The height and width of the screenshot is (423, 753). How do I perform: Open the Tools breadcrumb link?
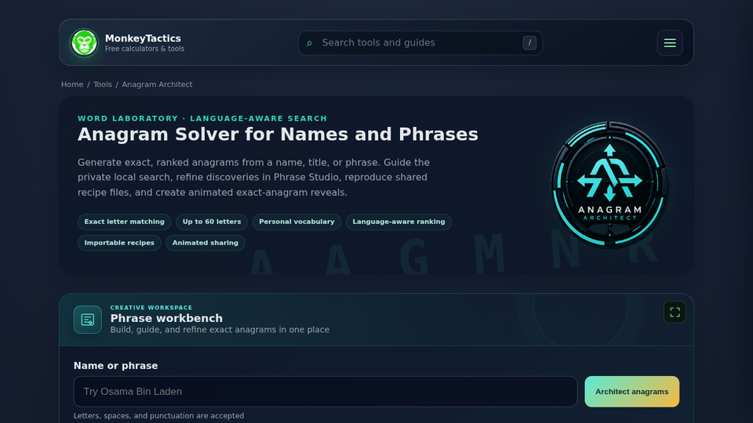point(102,85)
